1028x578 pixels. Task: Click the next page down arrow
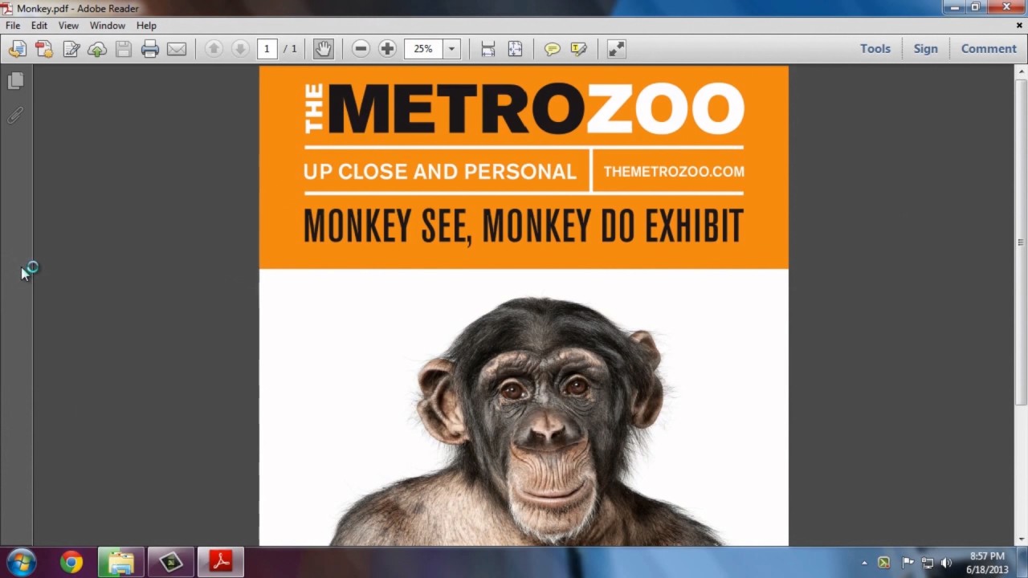coord(239,49)
